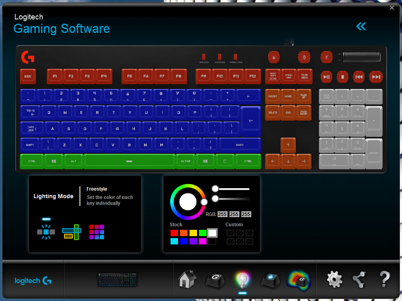The height and width of the screenshot is (301, 402).
Task: Click the lower slider handle
Action: pos(215,199)
